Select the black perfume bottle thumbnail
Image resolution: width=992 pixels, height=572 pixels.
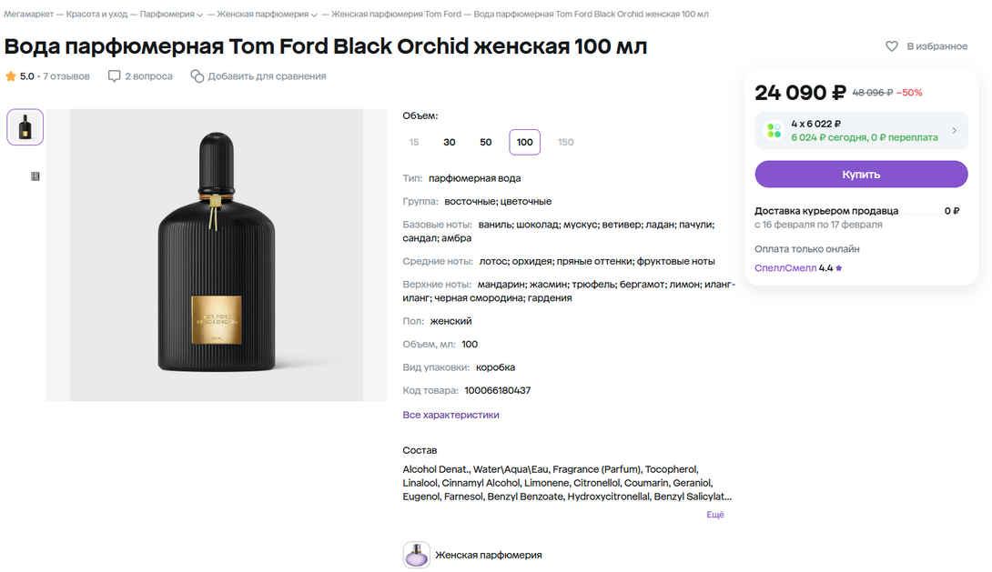click(25, 127)
